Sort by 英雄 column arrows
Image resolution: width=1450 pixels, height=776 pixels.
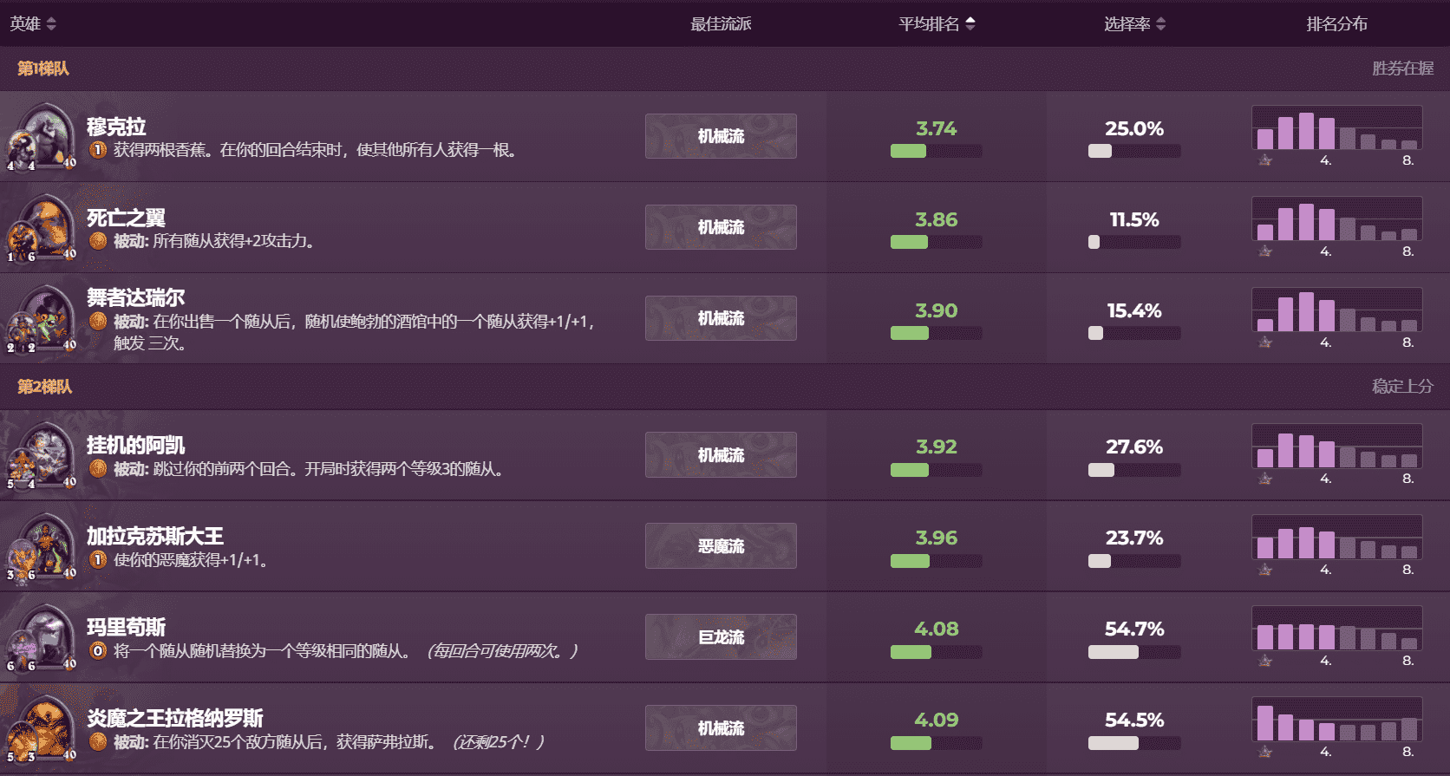pos(51,24)
